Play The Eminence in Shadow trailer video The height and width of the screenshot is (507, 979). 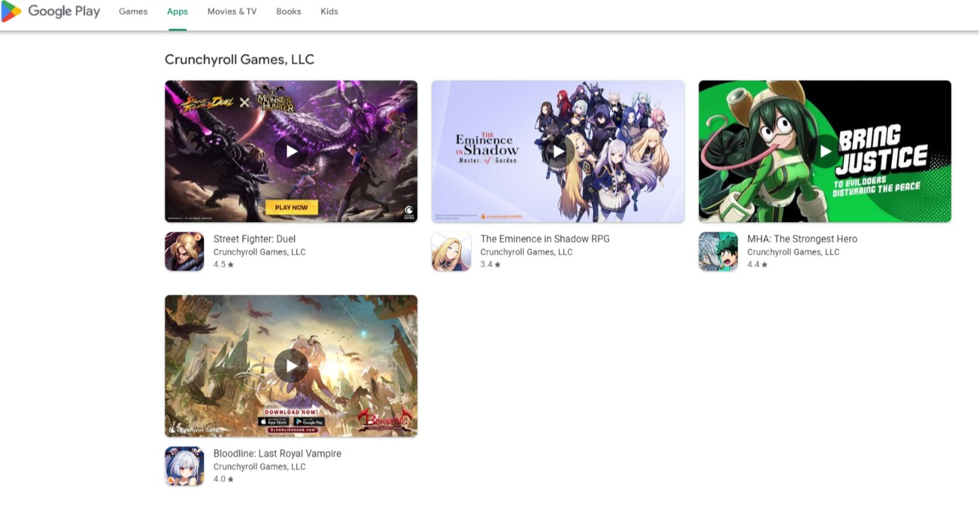[558, 152]
